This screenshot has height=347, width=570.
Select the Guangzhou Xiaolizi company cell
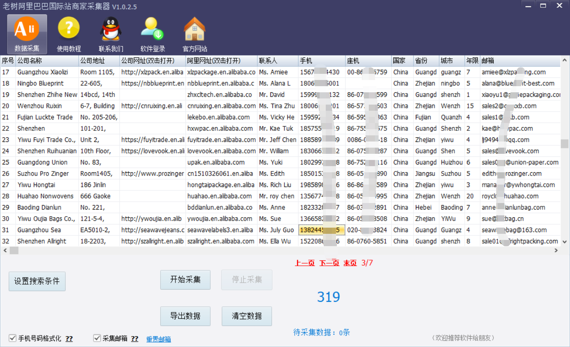tap(47, 72)
